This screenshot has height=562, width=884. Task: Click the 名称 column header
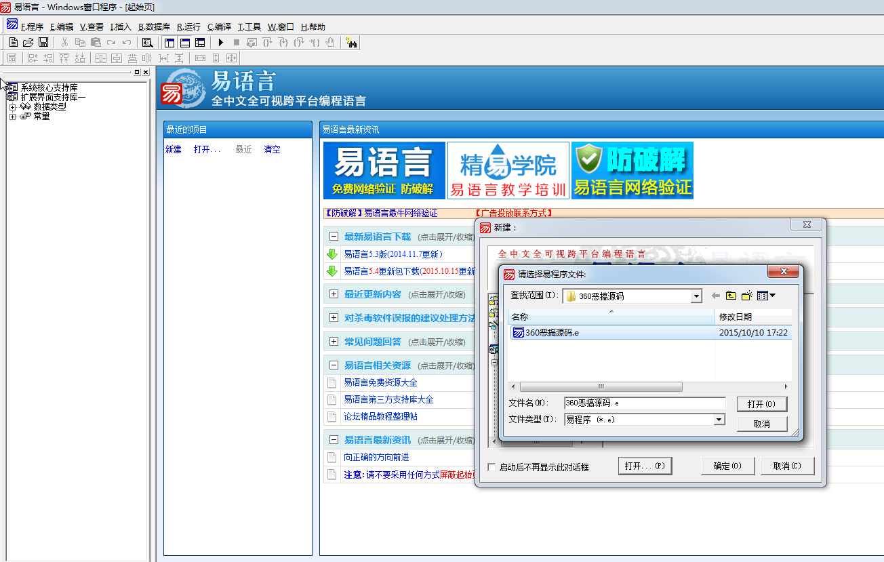(611, 317)
